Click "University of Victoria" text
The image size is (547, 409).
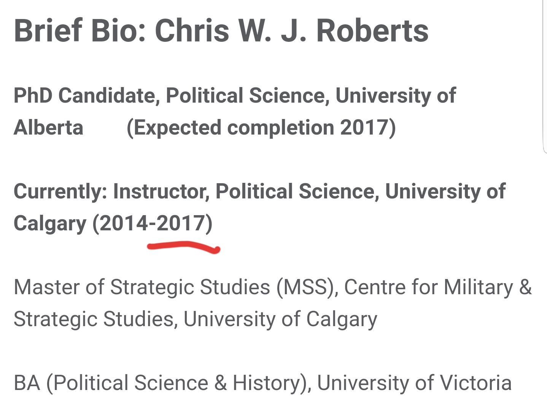pos(414,383)
